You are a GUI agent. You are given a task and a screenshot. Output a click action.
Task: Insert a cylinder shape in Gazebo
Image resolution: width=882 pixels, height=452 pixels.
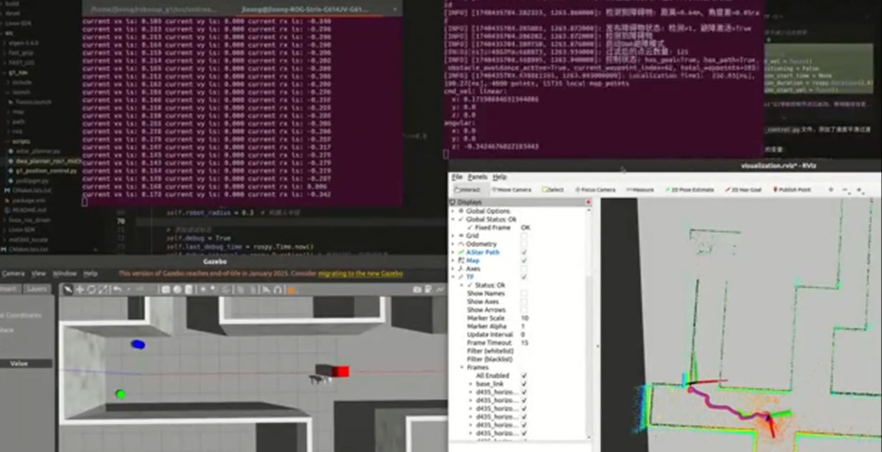coord(189,289)
